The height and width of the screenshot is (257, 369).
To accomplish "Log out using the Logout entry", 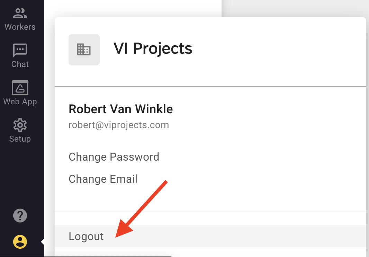I will tap(210, 236).
